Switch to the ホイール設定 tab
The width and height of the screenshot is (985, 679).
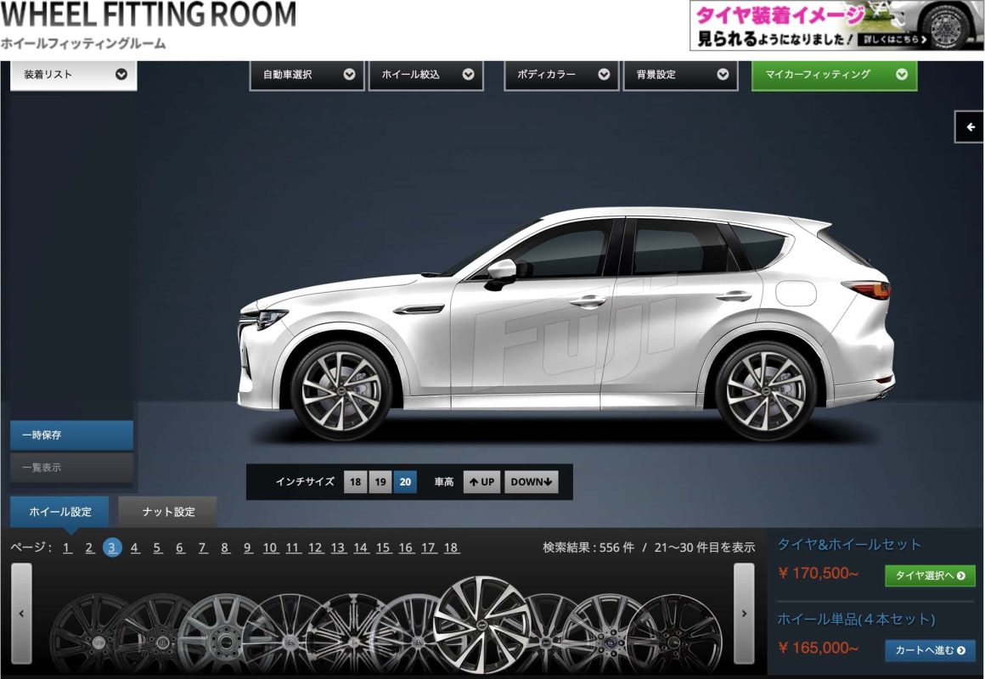59,512
